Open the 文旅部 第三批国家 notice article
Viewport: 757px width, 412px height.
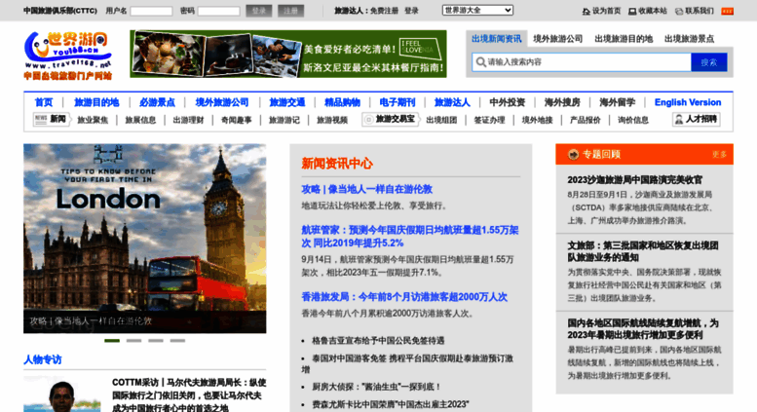tap(643, 251)
